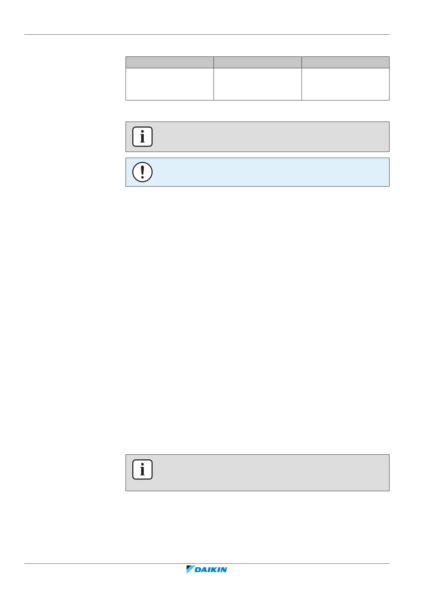Select the last column header cell
The width and height of the screenshot is (426, 602).
[x=345, y=62]
